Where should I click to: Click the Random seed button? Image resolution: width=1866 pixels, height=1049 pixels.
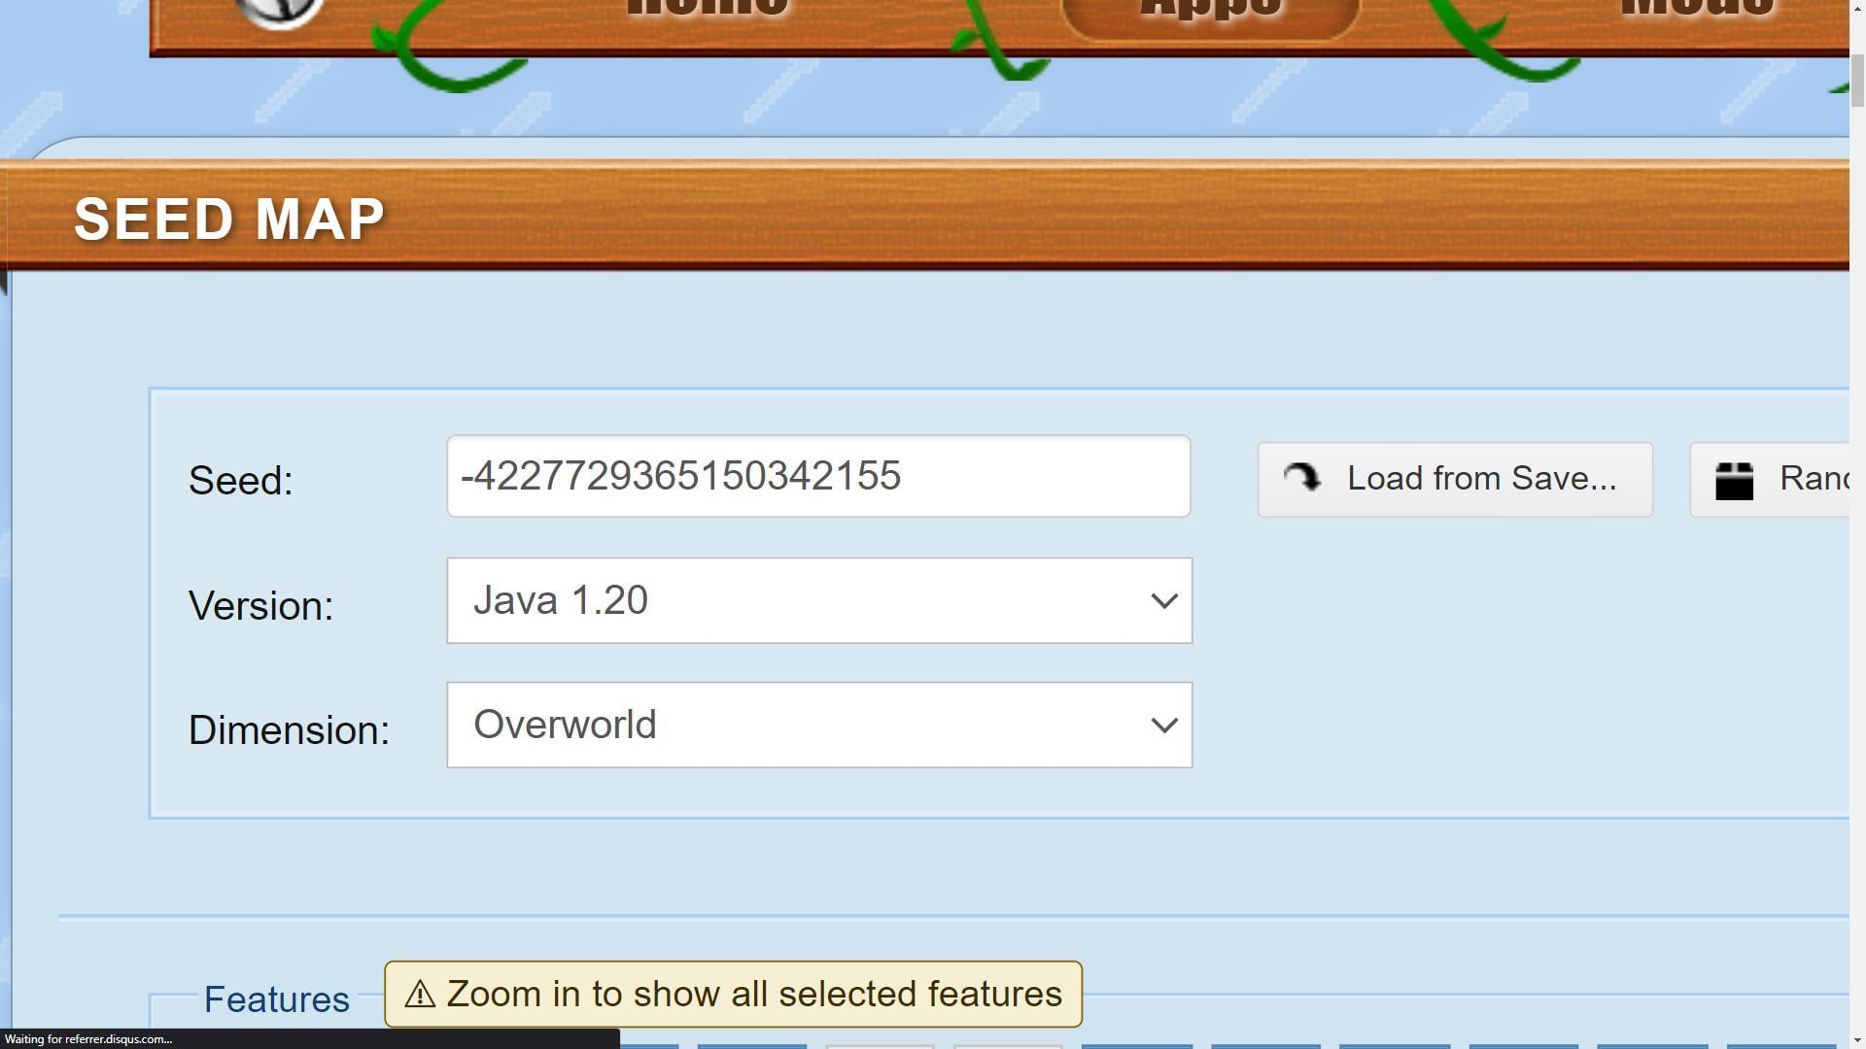(x=1794, y=479)
